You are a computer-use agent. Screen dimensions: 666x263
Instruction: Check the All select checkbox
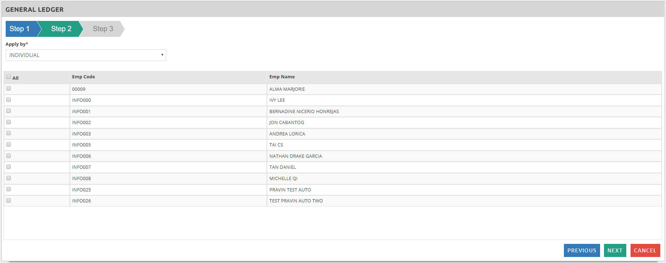[x=9, y=77]
